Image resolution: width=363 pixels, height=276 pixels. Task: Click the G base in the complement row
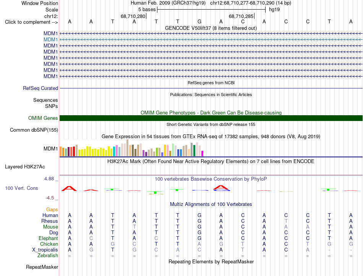[x=199, y=21]
